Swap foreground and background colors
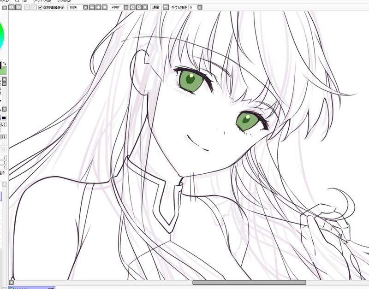This screenshot has height=289, width=369. coord(4,64)
